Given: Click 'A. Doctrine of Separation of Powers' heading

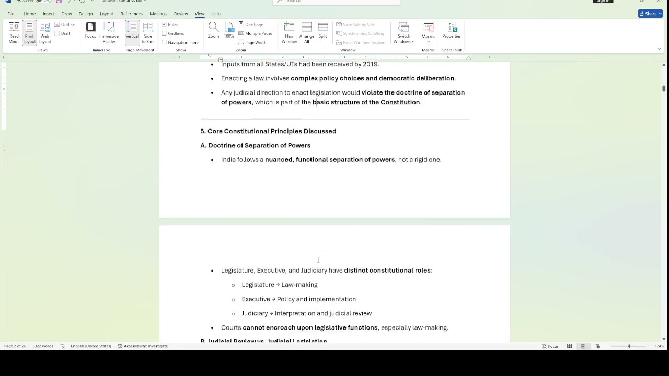Looking at the screenshot, I should (x=256, y=145).
